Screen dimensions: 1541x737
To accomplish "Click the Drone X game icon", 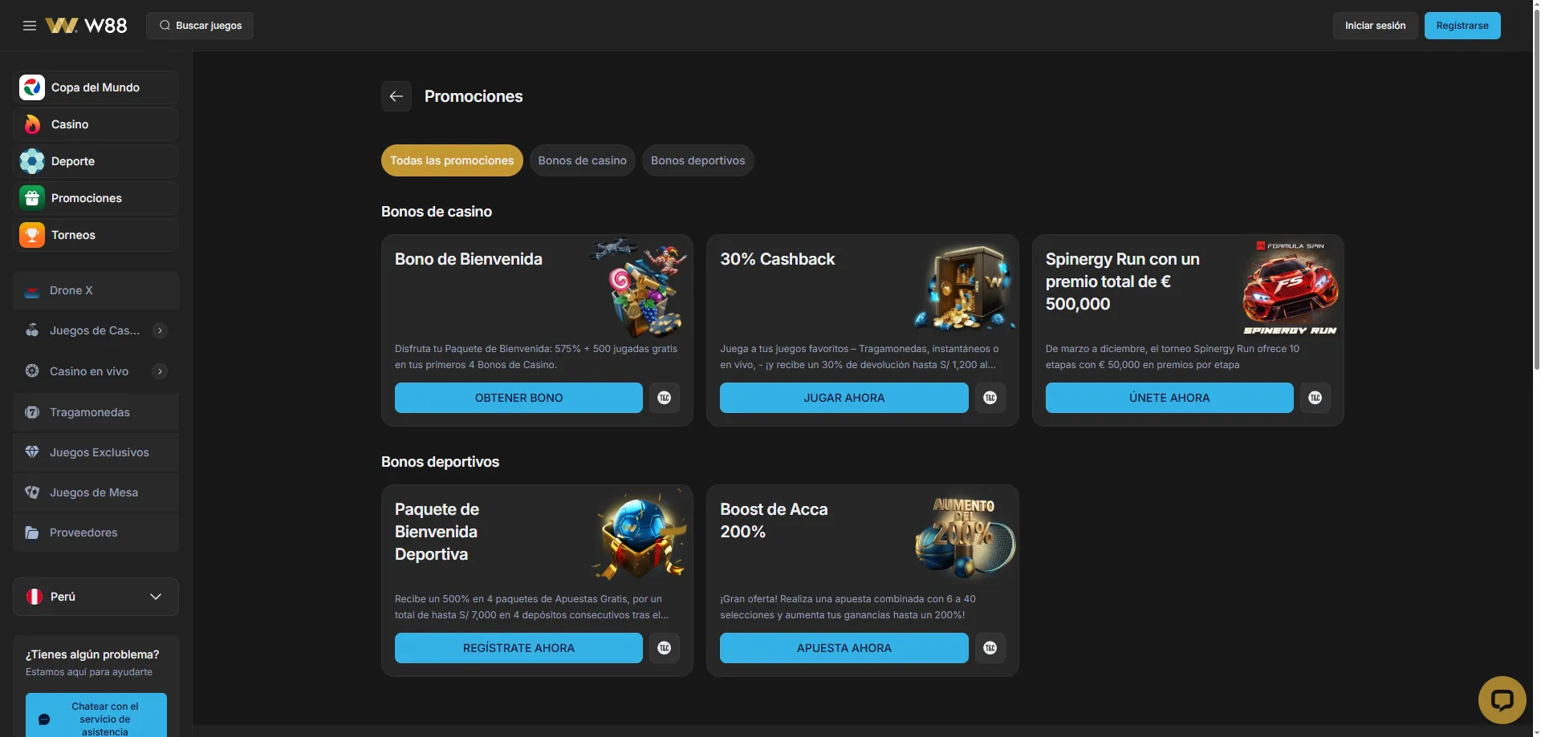I will pos(32,291).
